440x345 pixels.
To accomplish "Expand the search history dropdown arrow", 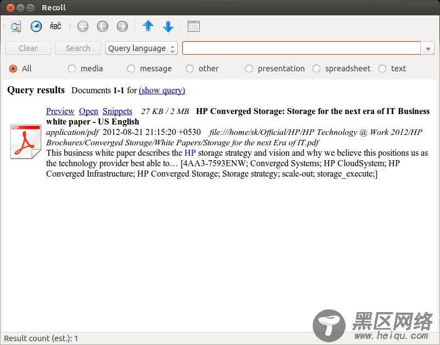I will tap(427, 48).
